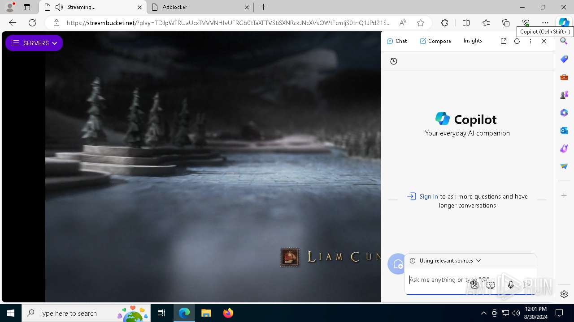Image resolution: width=574 pixels, height=322 pixels.
Task: Launch Firefox from taskbar
Action: 228,313
